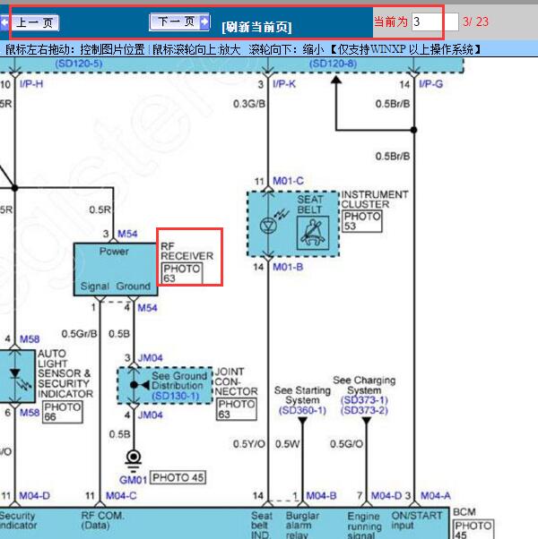Click the 0.5Y/O wire label
Viewport: 538px width, 539px height.
tap(249, 444)
